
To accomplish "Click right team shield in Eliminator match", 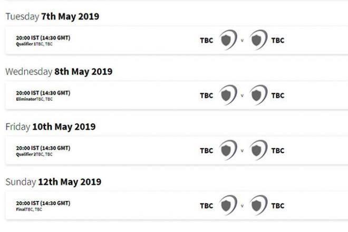I will click(258, 95).
